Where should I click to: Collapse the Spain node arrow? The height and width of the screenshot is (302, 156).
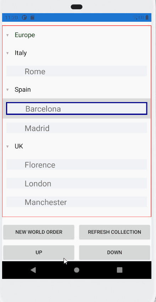[x=7, y=90]
